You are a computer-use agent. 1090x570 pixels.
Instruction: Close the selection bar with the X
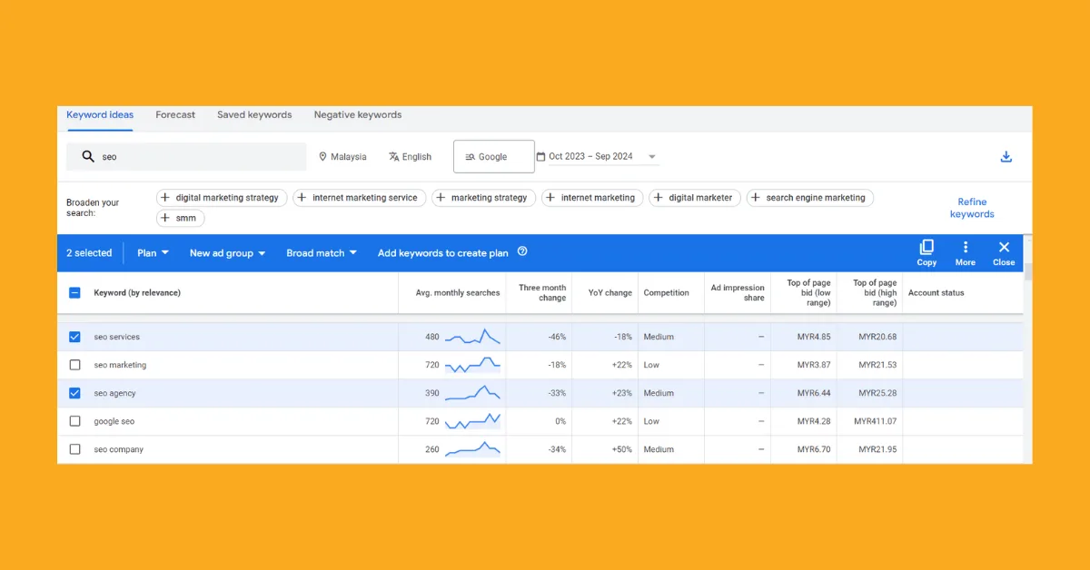coord(1004,247)
